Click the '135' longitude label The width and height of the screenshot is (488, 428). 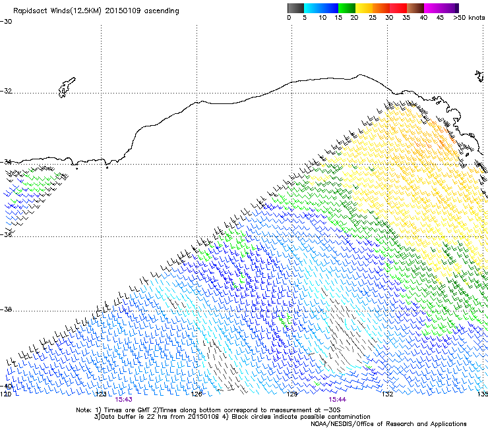pos(483,394)
